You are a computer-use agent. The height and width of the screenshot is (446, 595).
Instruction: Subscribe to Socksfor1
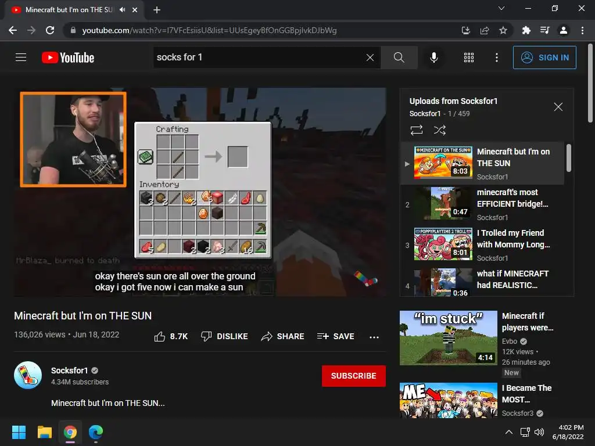click(354, 376)
